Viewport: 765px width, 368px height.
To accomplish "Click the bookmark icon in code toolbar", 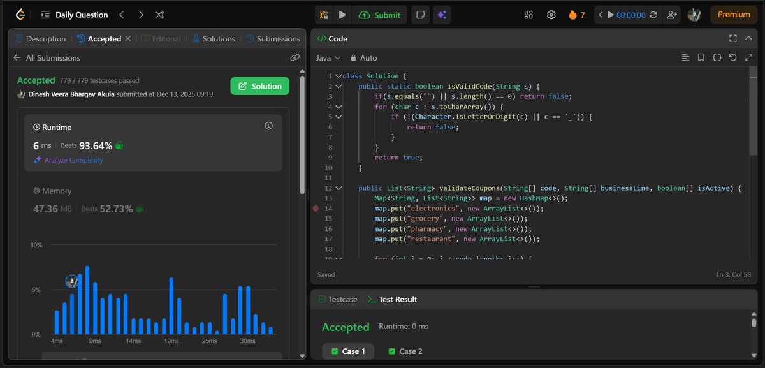I will [701, 57].
